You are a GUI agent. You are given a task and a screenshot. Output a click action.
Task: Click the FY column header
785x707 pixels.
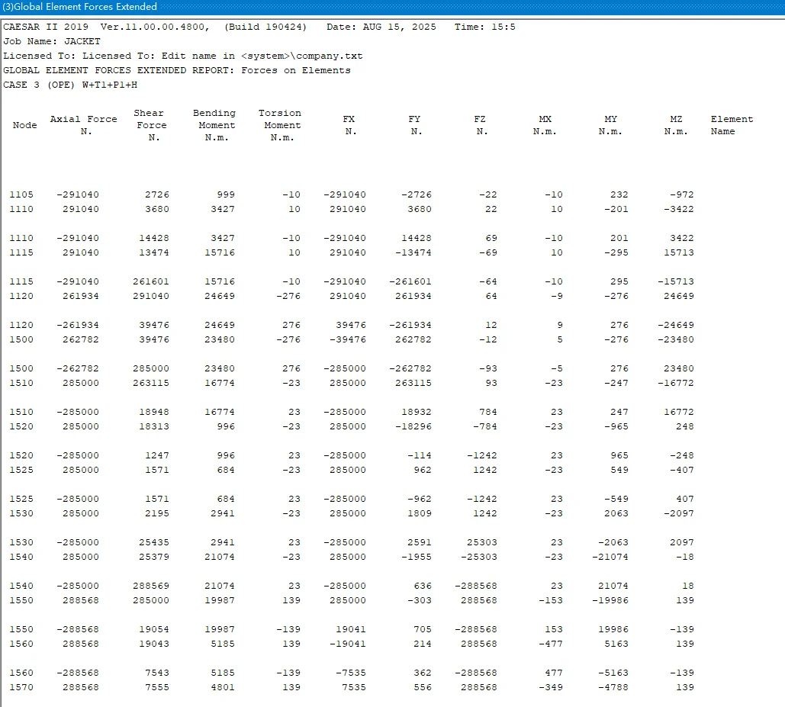click(x=415, y=125)
